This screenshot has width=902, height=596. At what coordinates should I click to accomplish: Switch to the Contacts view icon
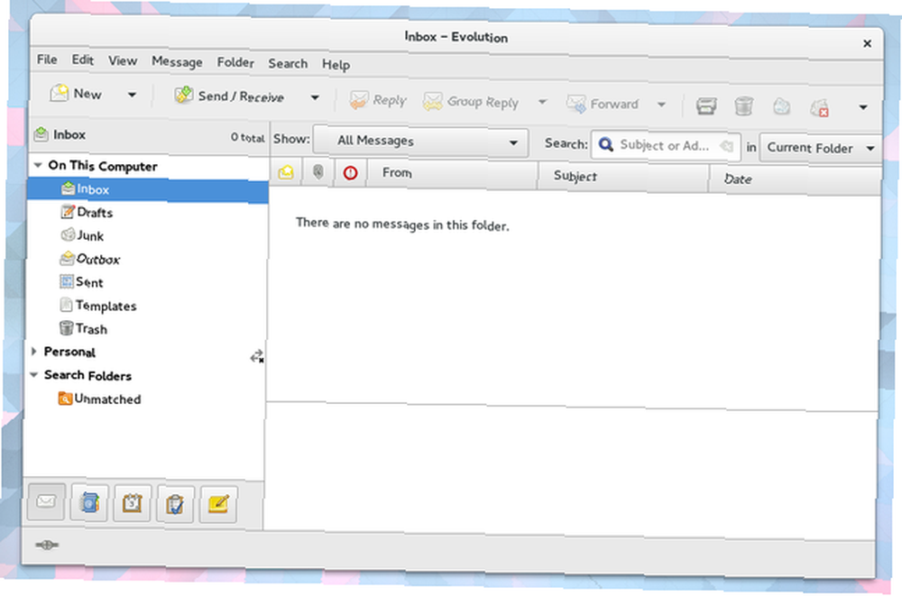tap(89, 503)
